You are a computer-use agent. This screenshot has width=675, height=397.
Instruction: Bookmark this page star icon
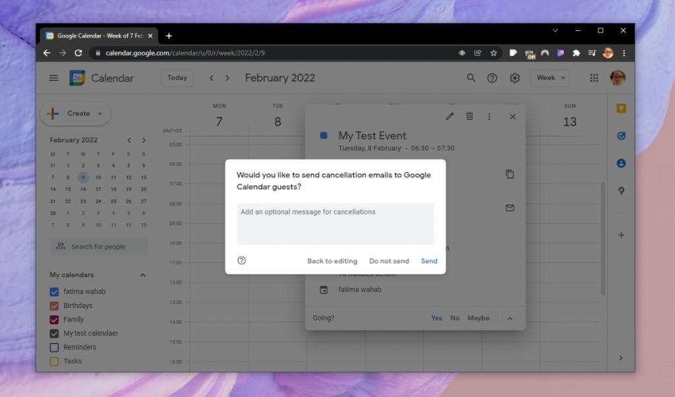coord(493,53)
